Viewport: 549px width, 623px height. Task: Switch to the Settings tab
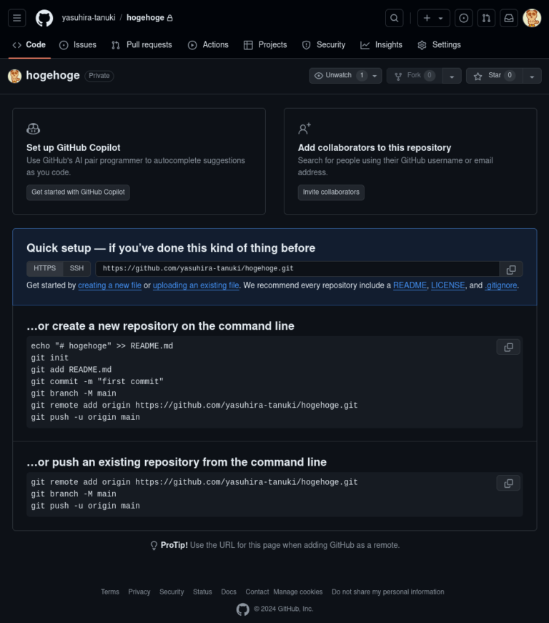tap(439, 44)
